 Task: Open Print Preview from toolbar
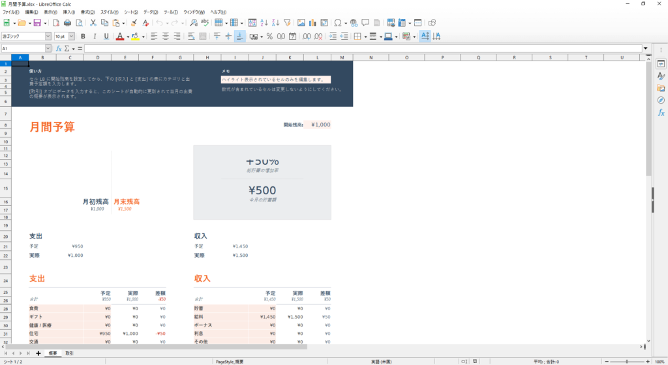click(x=79, y=23)
